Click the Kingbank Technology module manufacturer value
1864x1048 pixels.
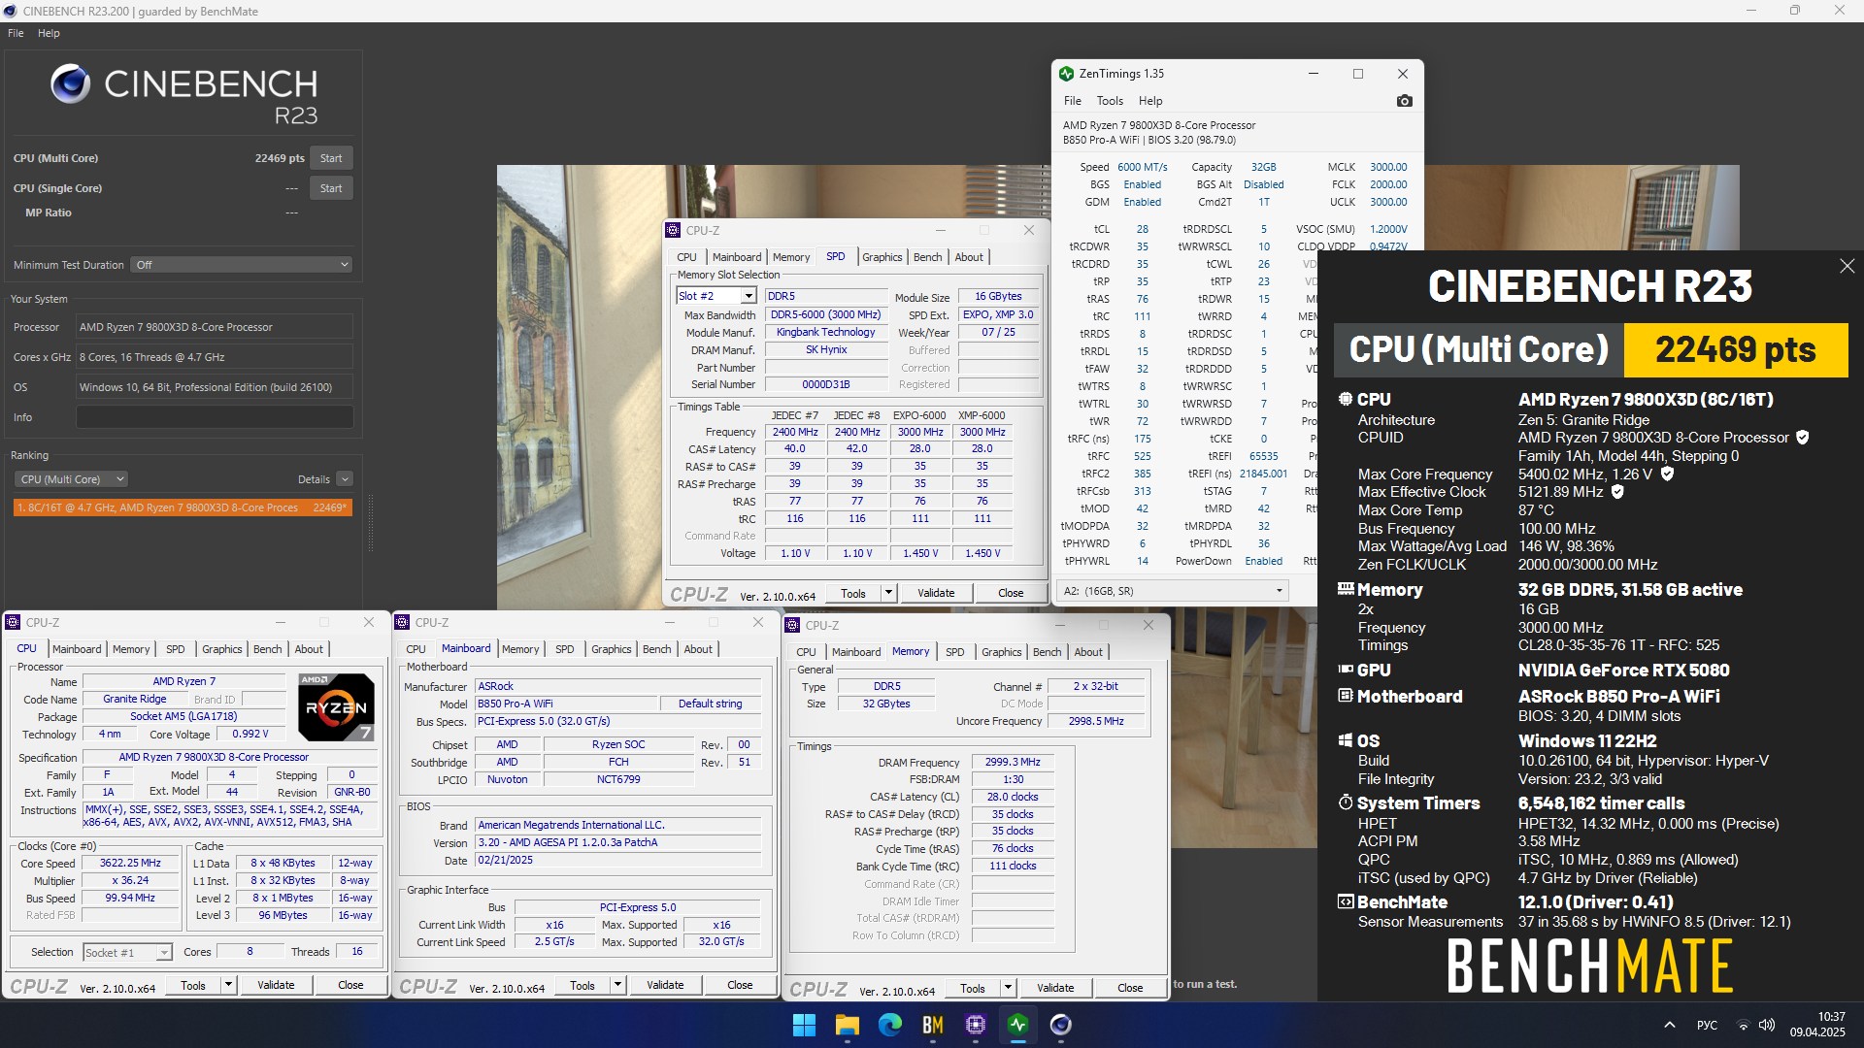tap(826, 332)
